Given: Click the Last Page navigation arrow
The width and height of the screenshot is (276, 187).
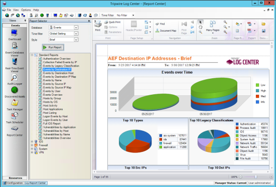Looking at the screenshot, I should (x=192, y=32).
